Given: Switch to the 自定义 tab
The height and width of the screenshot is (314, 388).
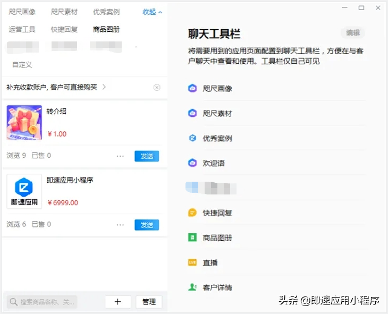Looking at the screenshot, I should click(x=22, y=64).
